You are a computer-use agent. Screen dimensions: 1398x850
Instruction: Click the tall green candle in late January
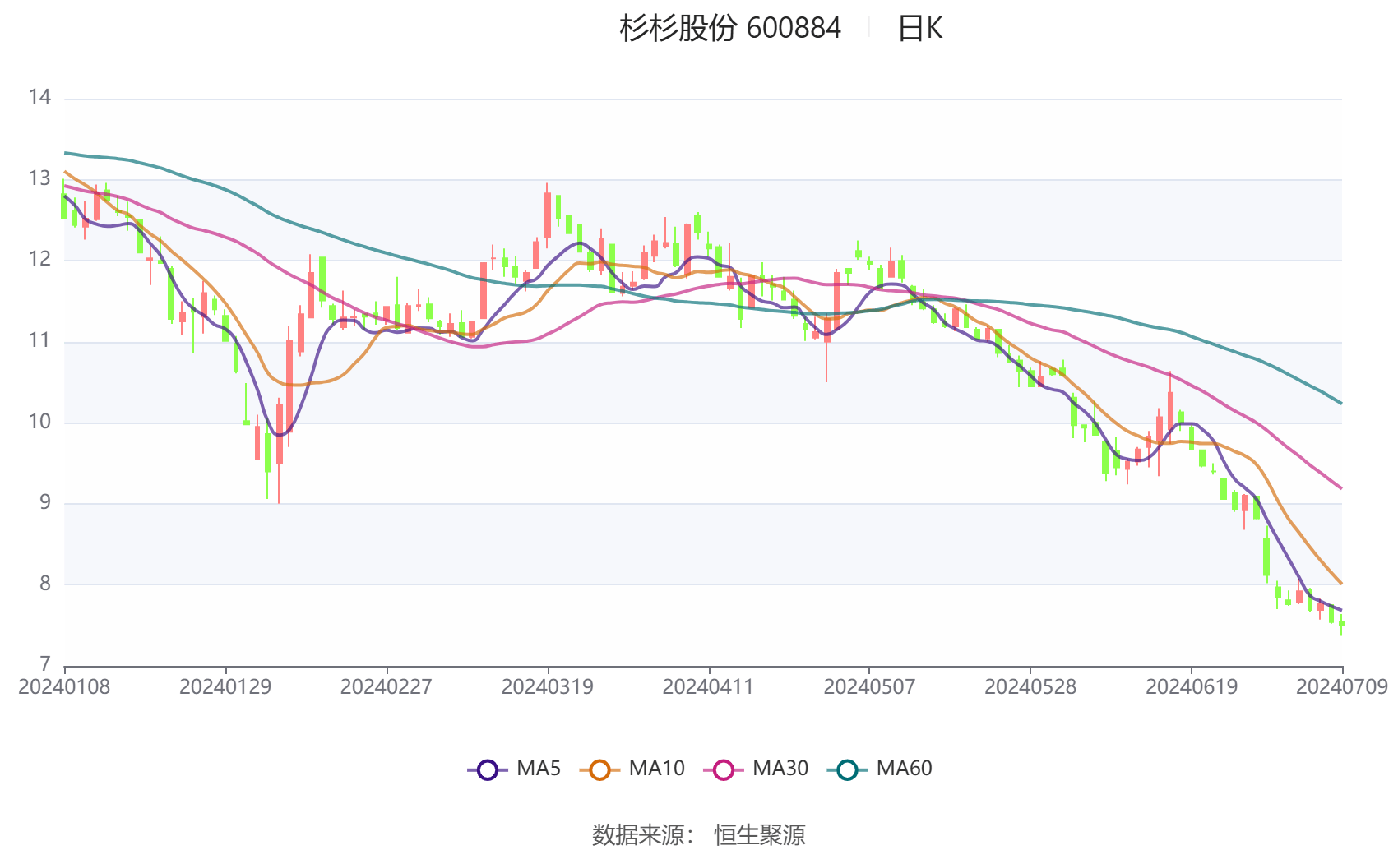coord(267,452)
